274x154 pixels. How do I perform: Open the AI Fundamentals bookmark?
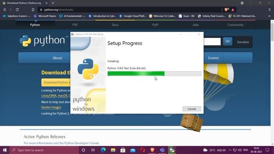tap(72, 16)
